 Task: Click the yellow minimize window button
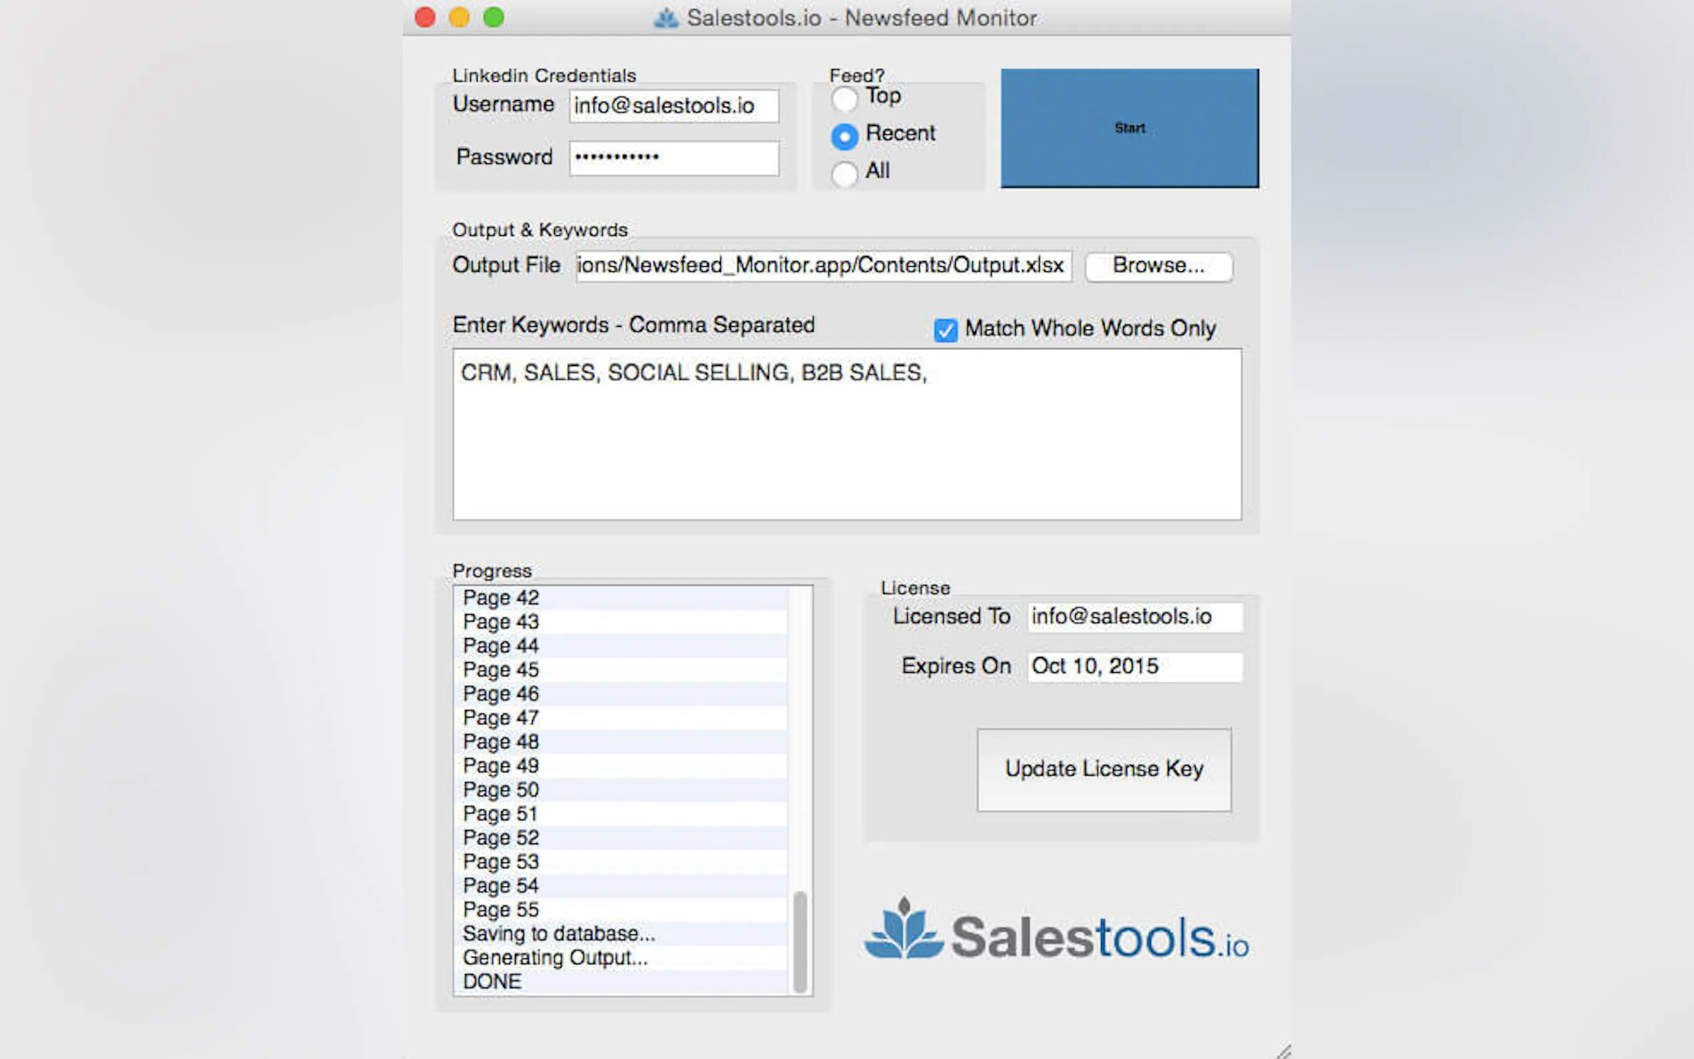click(460, 17)
